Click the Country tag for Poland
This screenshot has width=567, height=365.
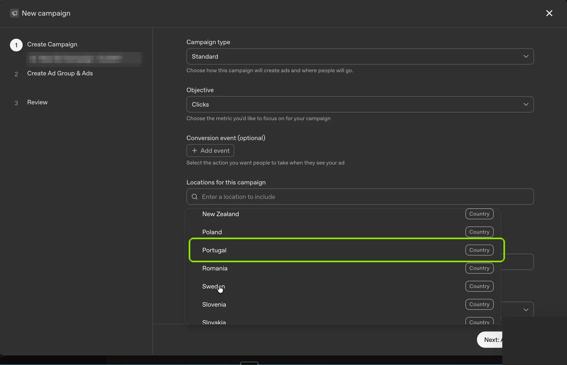(479, 232)
